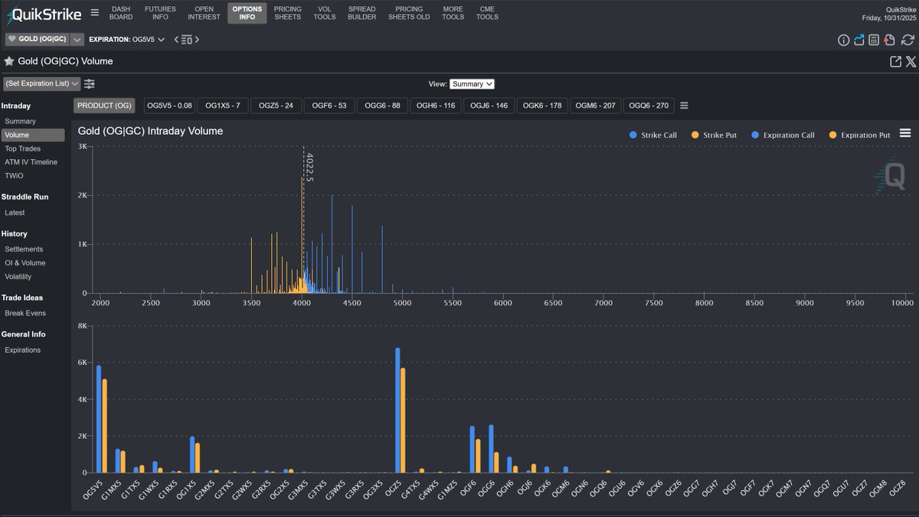
Task: Switch to the OGZ5 - 24 expiration tab
Action: point(276,106)
